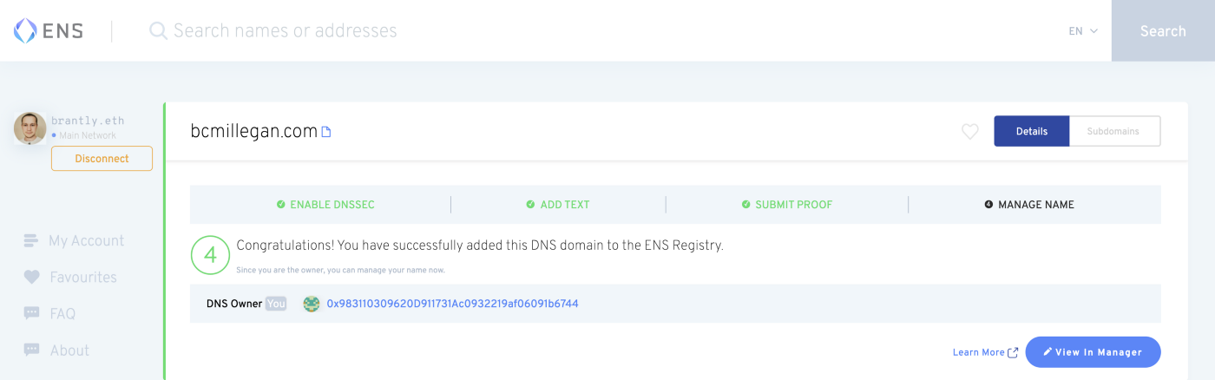The height and width of the screenshot is (380, 1215).
Task: Open the EN language dropdown
Action: click(1083, 31)
